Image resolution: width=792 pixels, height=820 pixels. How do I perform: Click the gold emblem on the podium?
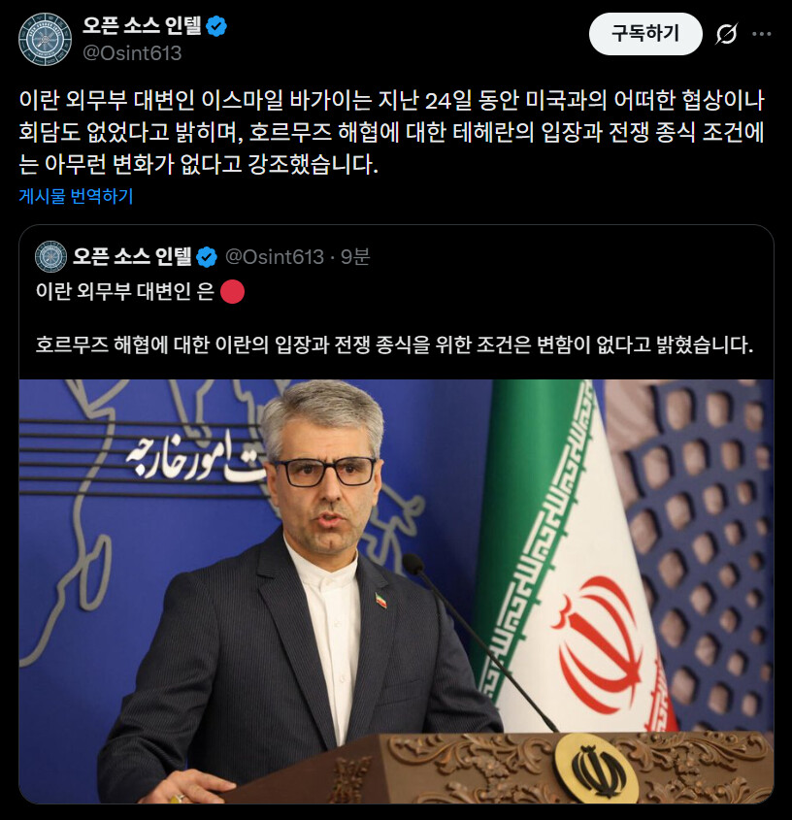pos(596,768)
